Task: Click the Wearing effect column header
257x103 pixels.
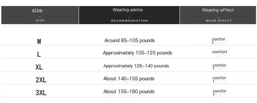Action: click(x=218, y=15)
